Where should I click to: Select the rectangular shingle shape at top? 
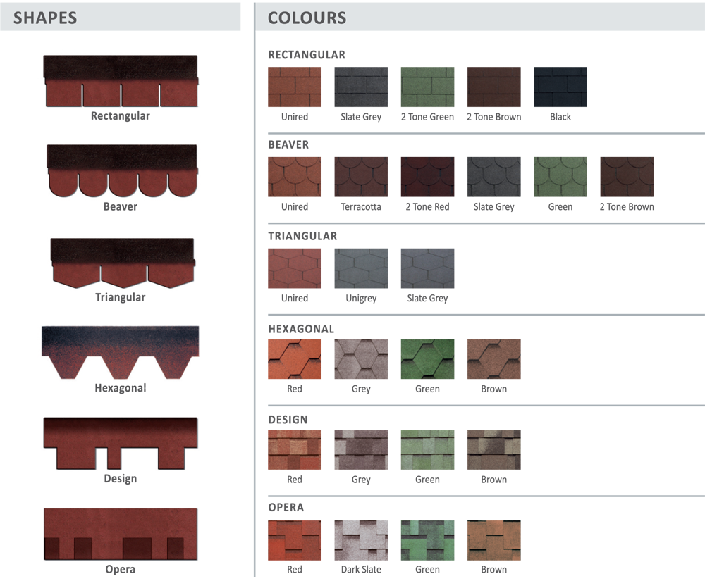(121, 82)
